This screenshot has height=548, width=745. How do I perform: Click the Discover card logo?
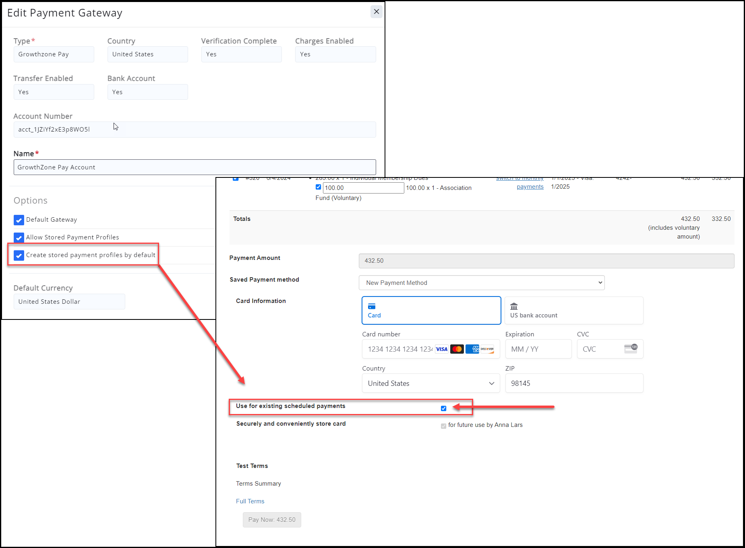coord(487,349)
